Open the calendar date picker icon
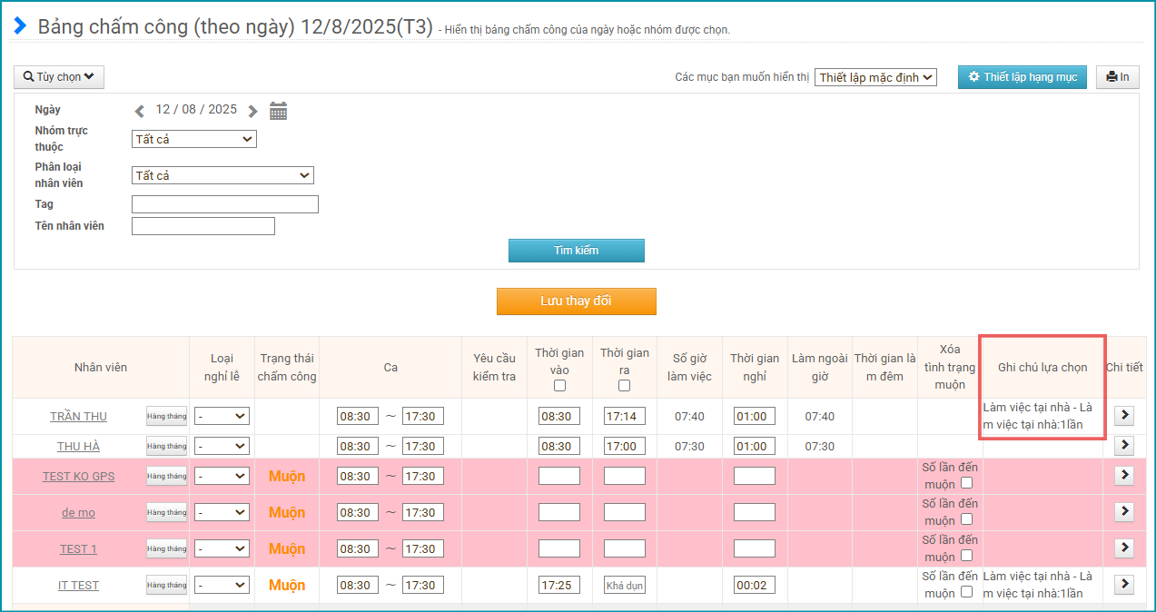Screen dimensions: 1156x612 tap(279, 111)
